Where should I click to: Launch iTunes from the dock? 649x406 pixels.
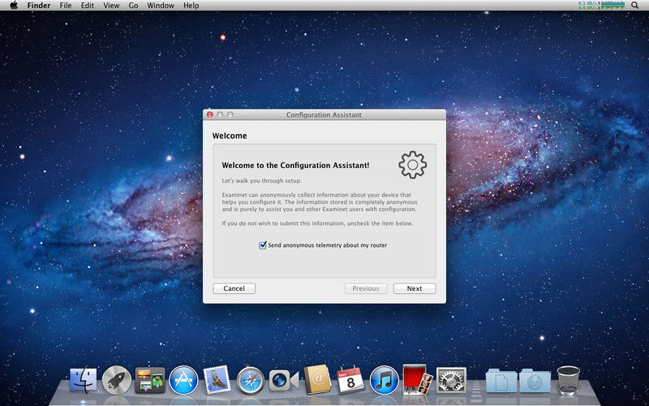coord(384,379)
